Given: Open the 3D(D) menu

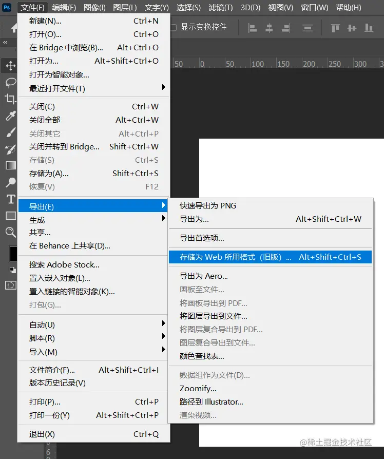Looking at the screenshot, I should click(250, 7).
